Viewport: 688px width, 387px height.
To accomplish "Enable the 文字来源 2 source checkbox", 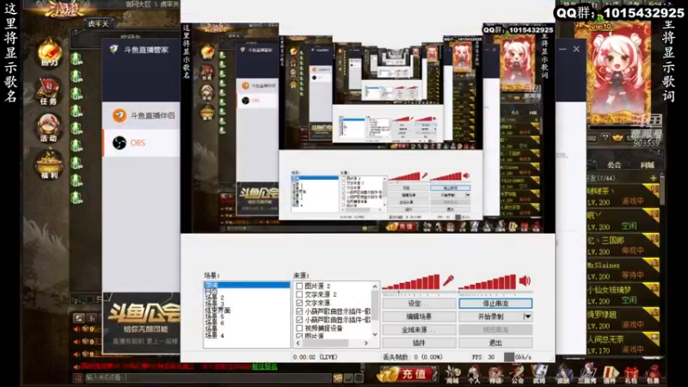I will click(x=299, y=294).
